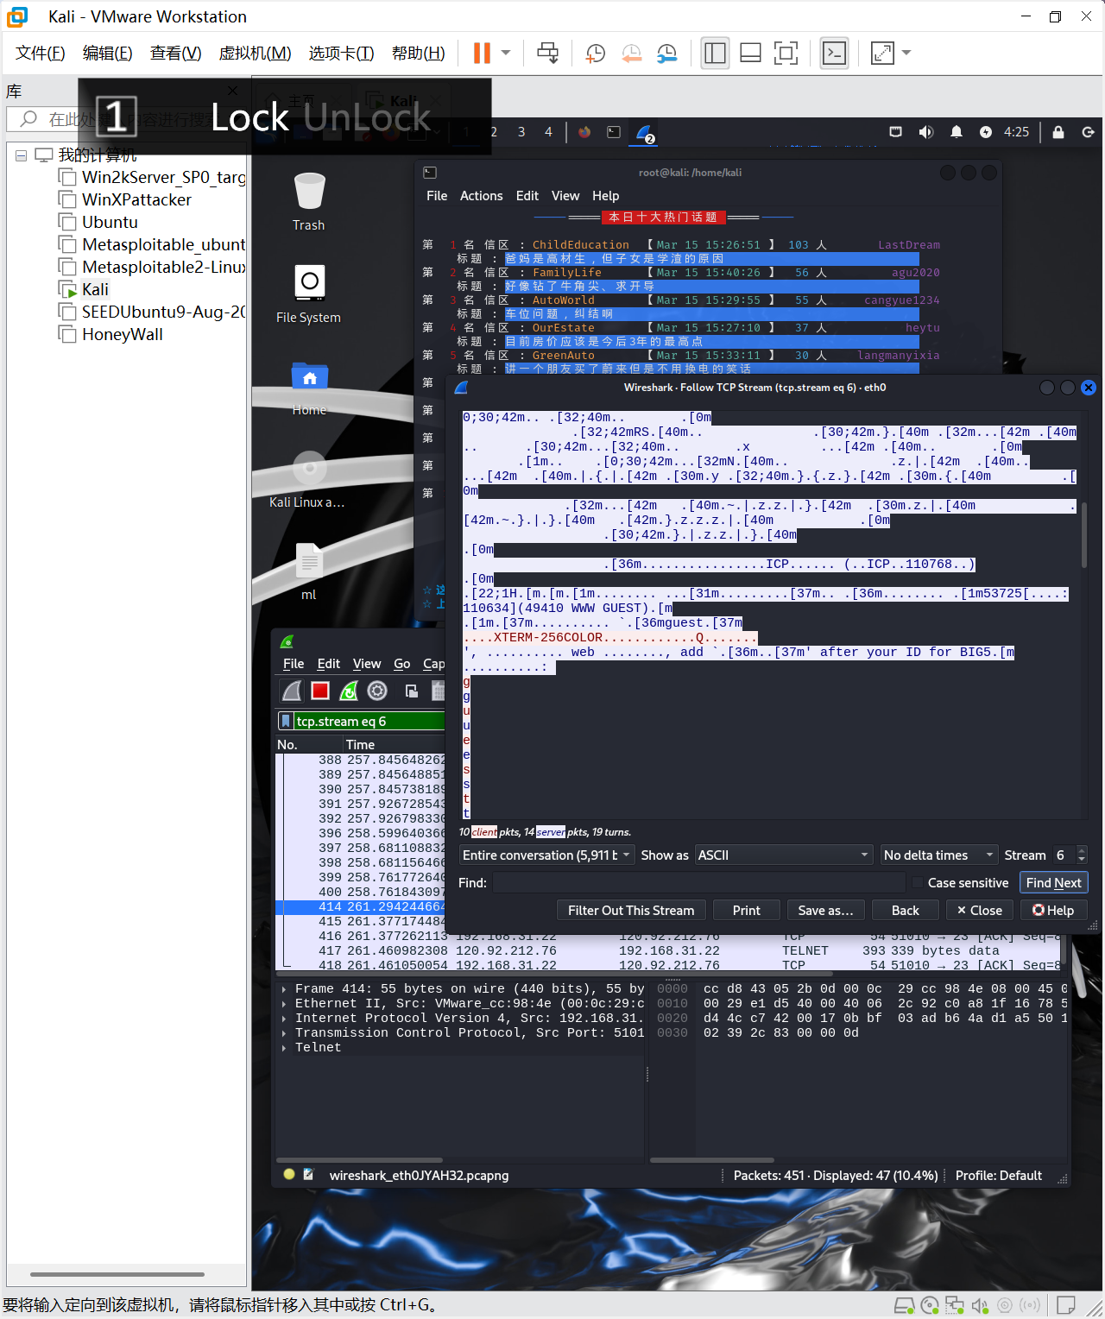This screenshot has height=1319, width=1105.
Task: Click the Trash desktop icon
Action: pos(309,201)
